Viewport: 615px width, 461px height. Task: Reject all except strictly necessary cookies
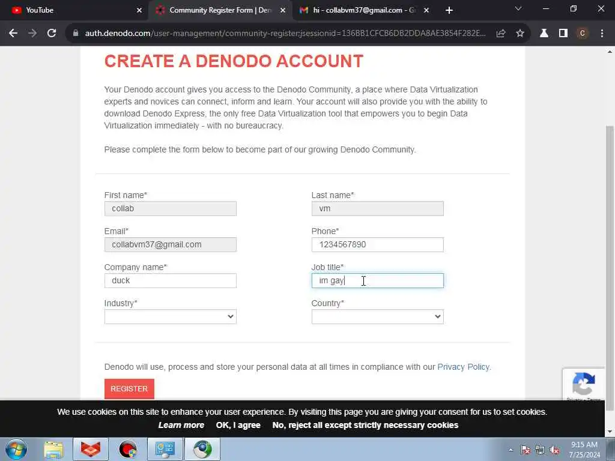[x=365, y=426]
